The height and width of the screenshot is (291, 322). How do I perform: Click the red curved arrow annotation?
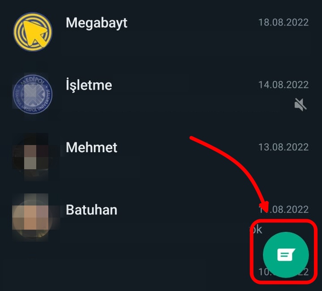[230, 174]
